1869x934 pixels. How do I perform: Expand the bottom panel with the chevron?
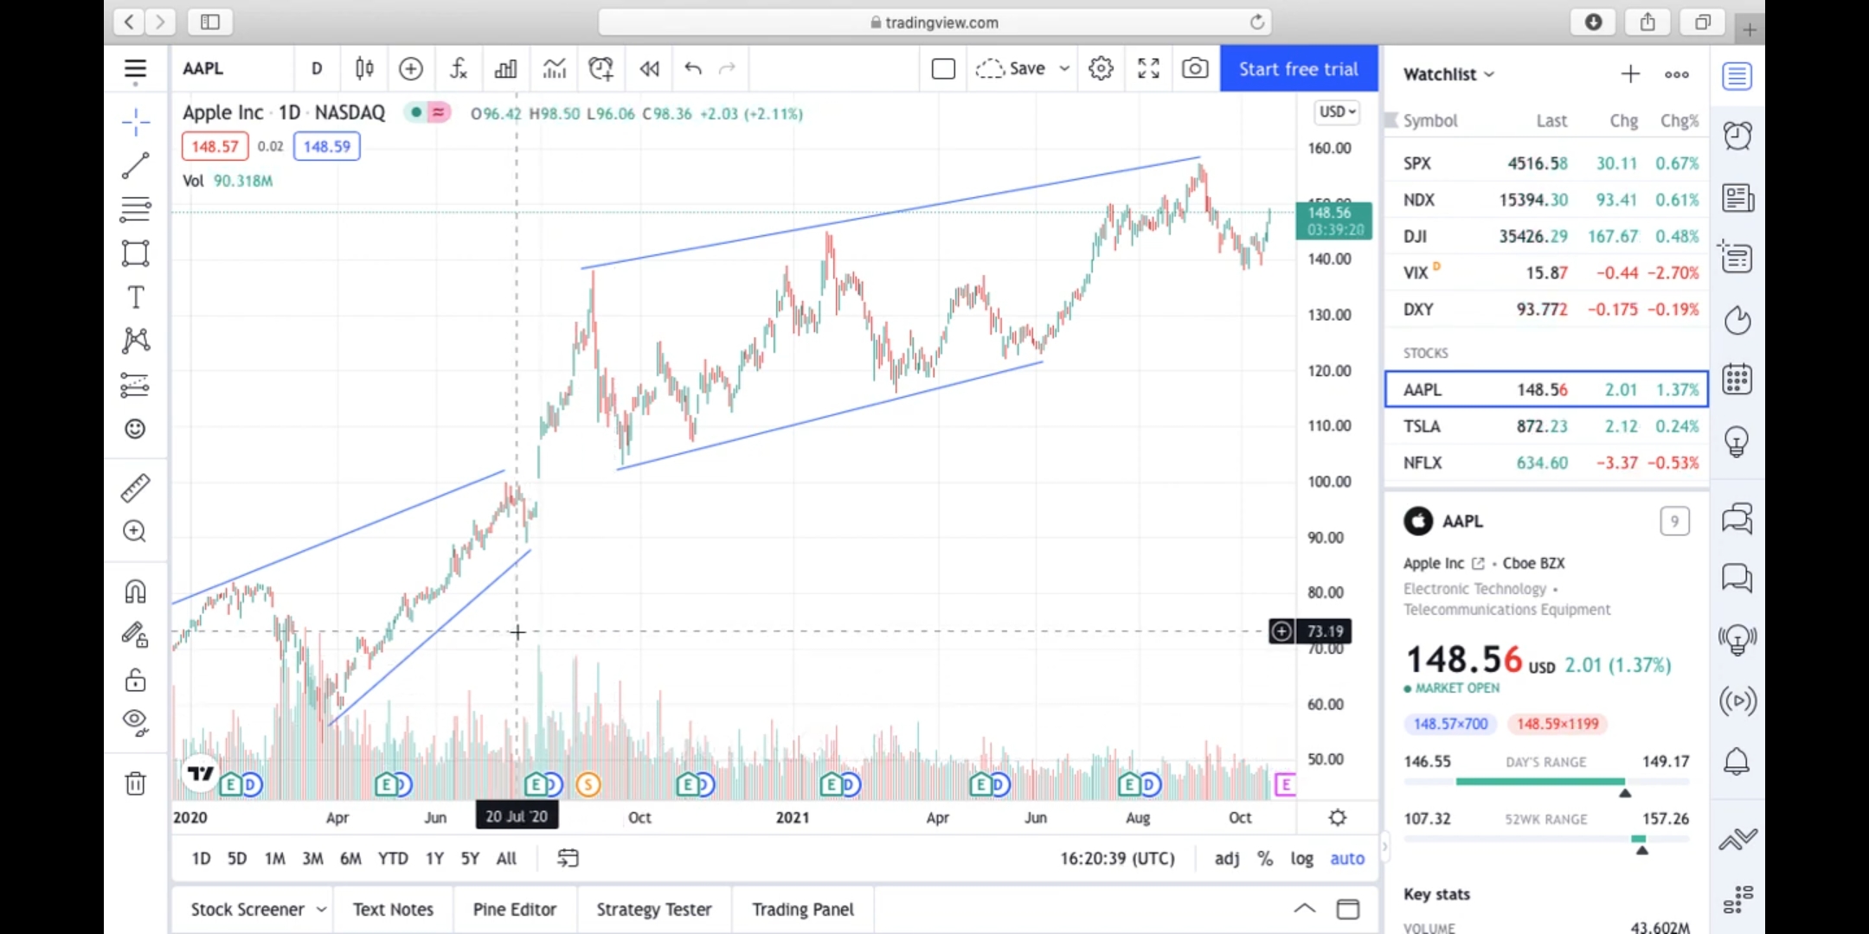coord(1304,908)
